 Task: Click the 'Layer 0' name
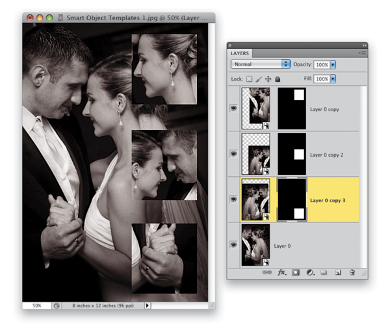[x=282, y=246]
